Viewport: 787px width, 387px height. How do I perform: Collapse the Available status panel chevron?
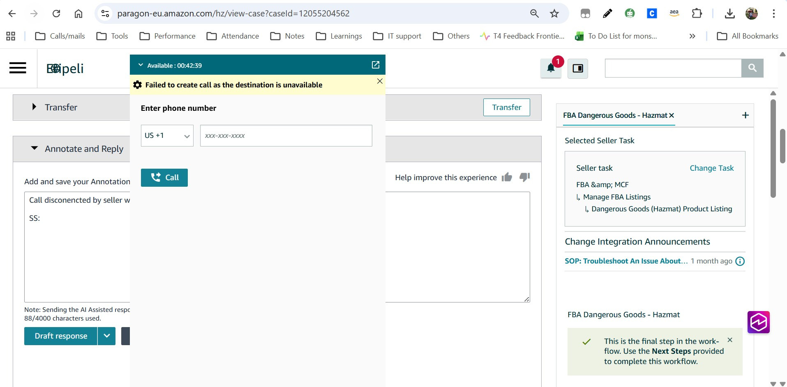(141, 65)
